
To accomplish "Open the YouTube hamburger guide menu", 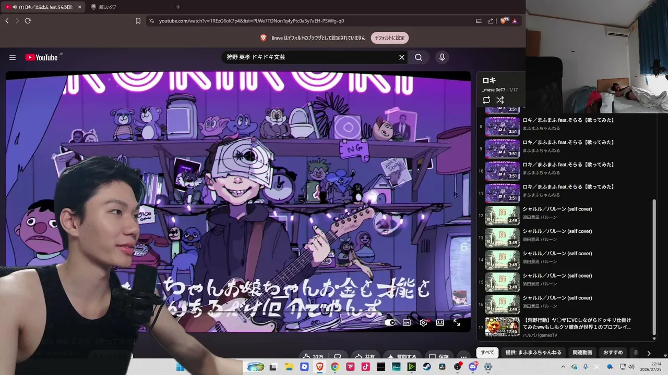I will point(13,57).
